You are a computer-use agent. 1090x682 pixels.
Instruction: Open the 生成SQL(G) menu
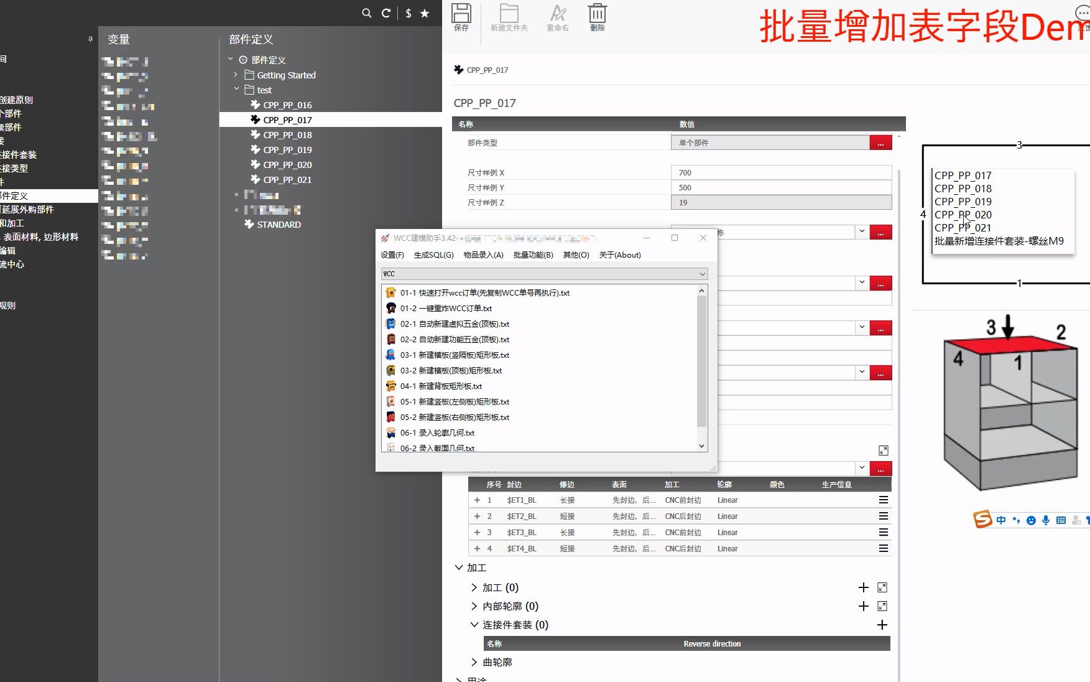click(x=434, y=255)
